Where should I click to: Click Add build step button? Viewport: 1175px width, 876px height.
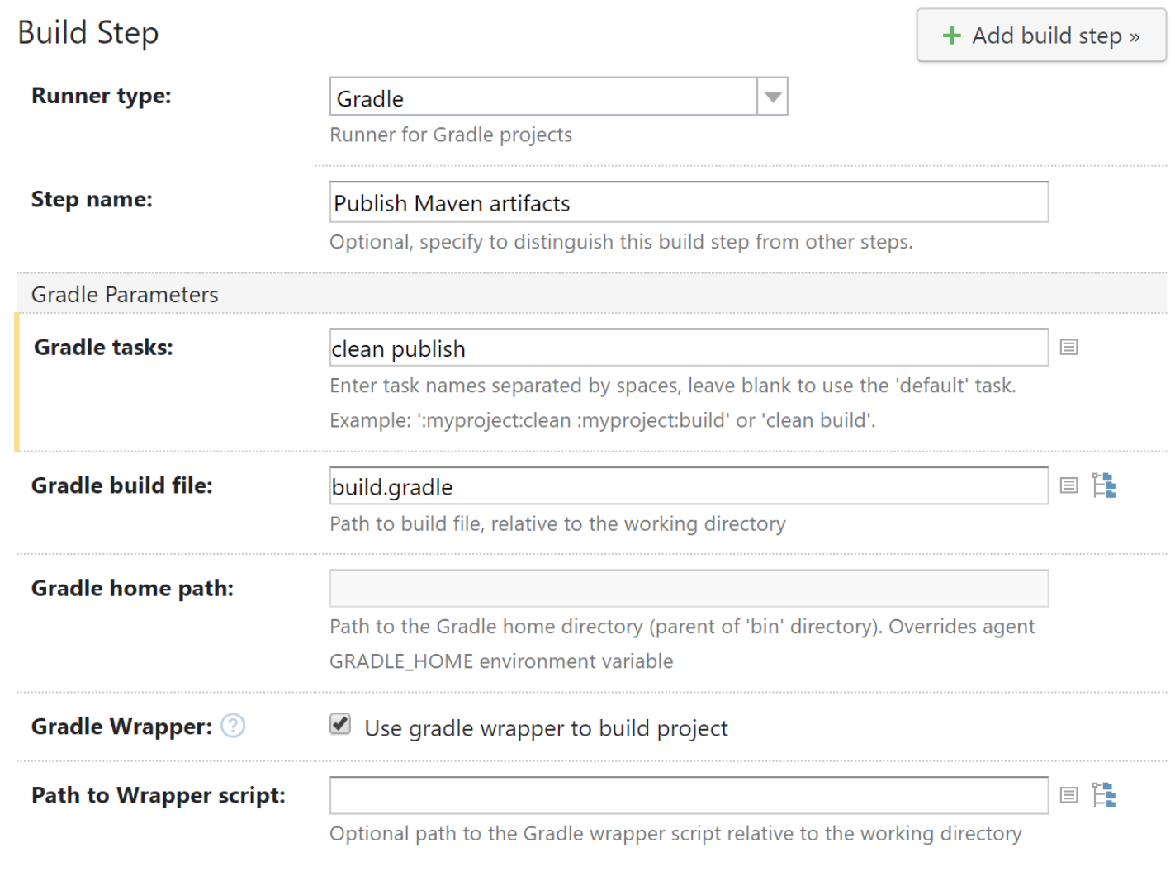(x=1040, y=36)
